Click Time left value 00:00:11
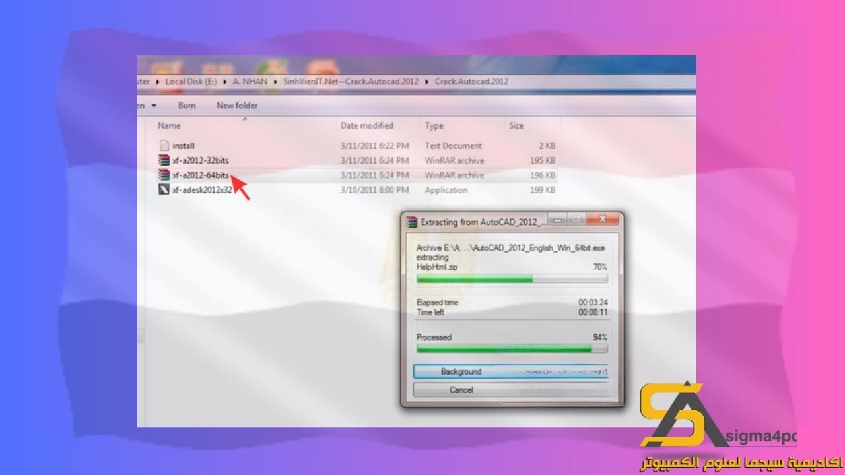The width and height of the screenshot is (845, 475). pos(593,313)
